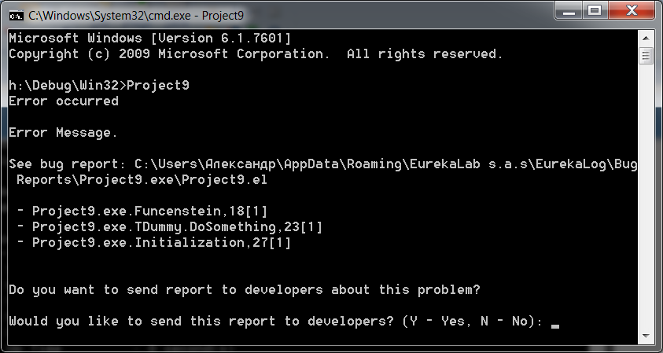Maximize the cmd.exe console window

pyautogui.click(x=595, y=10)
